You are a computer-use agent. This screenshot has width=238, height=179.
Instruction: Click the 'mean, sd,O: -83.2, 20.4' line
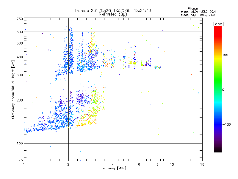198,12
